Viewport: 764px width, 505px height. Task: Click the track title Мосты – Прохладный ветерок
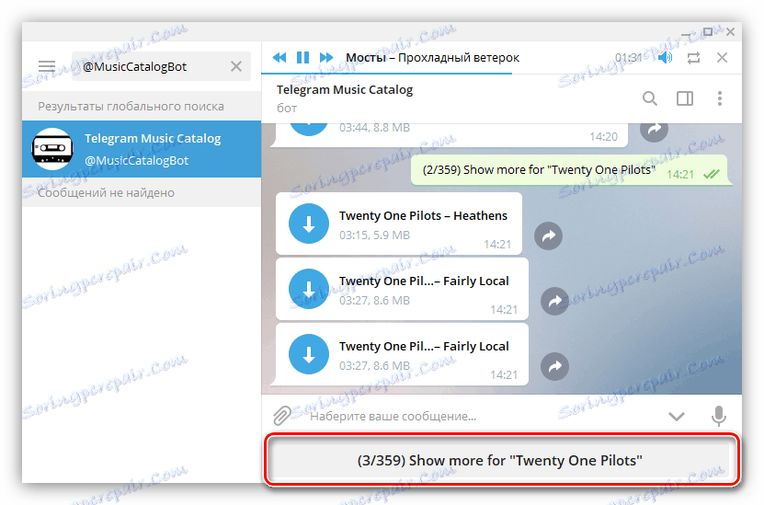click(x=432, y=58)
